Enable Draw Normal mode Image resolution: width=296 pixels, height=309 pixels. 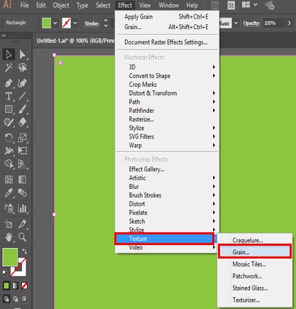tap(6, 299)
